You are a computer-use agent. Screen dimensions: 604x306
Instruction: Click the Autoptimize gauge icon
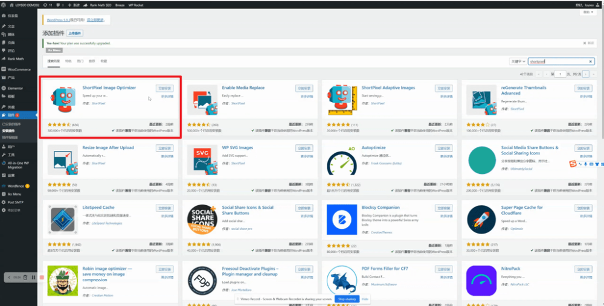[342, 160]
